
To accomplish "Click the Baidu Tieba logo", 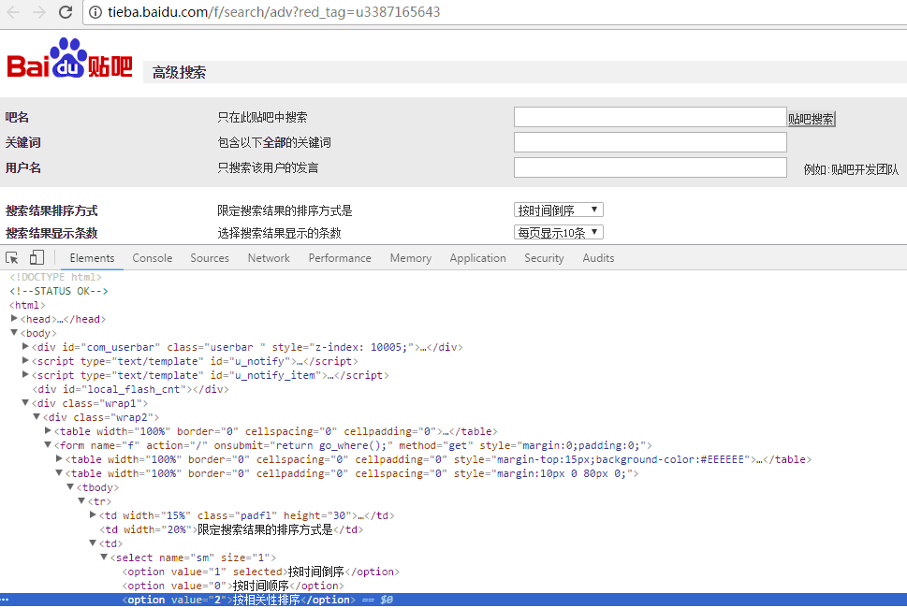I will click(x=69, y=58).
